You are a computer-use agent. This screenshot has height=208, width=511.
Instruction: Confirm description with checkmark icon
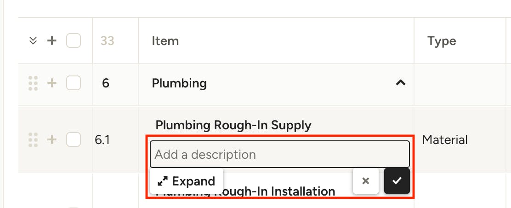point(397,181)
